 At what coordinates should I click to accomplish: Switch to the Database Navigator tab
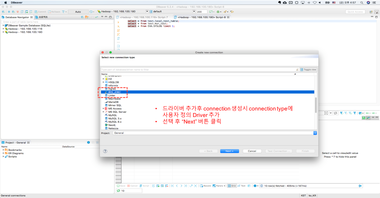tap(17, 17)
